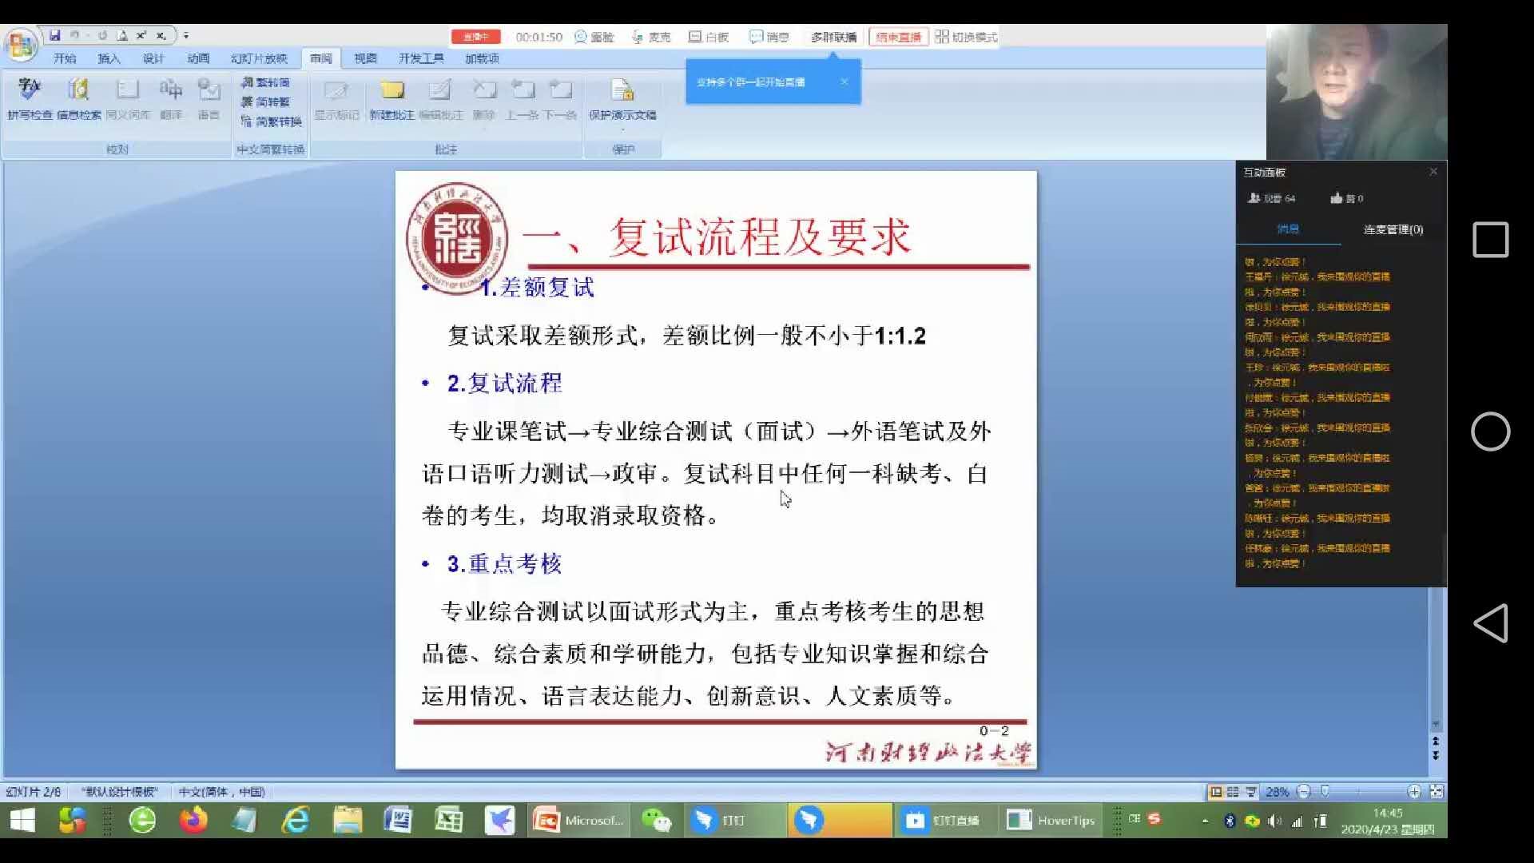Start slideshow view from status bar

1250,792
